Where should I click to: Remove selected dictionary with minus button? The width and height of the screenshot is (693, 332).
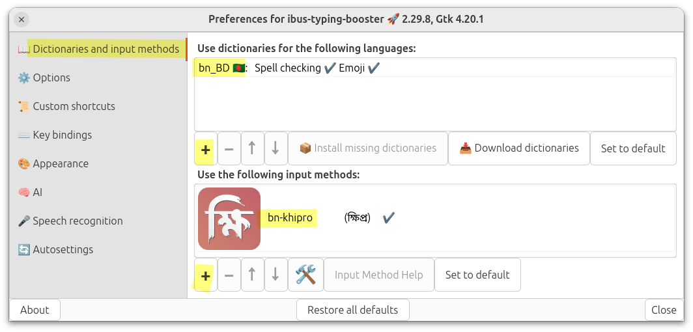[229, 148]
